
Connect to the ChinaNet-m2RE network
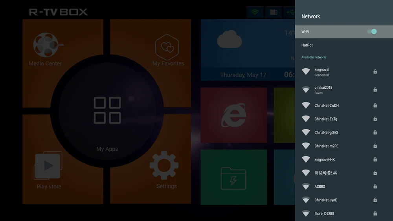pos(344,146)
